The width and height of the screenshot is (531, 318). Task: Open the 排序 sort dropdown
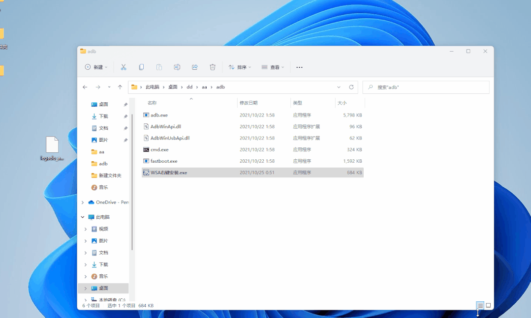click(240, 67)
